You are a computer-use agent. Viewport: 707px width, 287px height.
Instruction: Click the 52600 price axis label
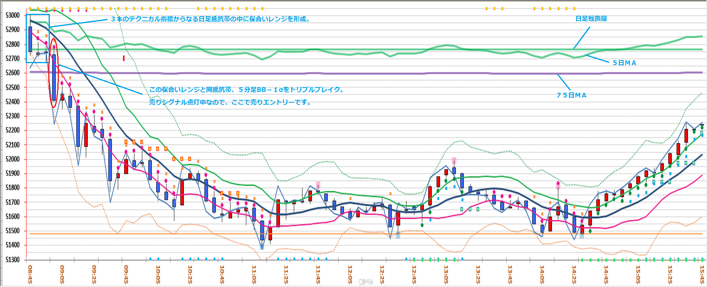click(x=13, y=73)
